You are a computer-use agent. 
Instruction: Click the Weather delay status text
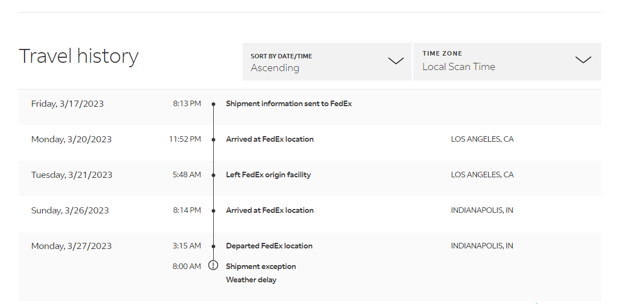[251, 280]
